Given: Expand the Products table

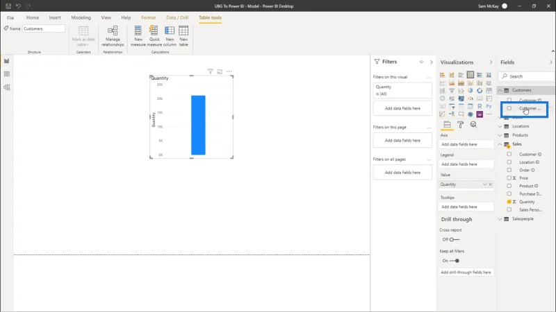Looking at the screenshot, I should point(500,135).
